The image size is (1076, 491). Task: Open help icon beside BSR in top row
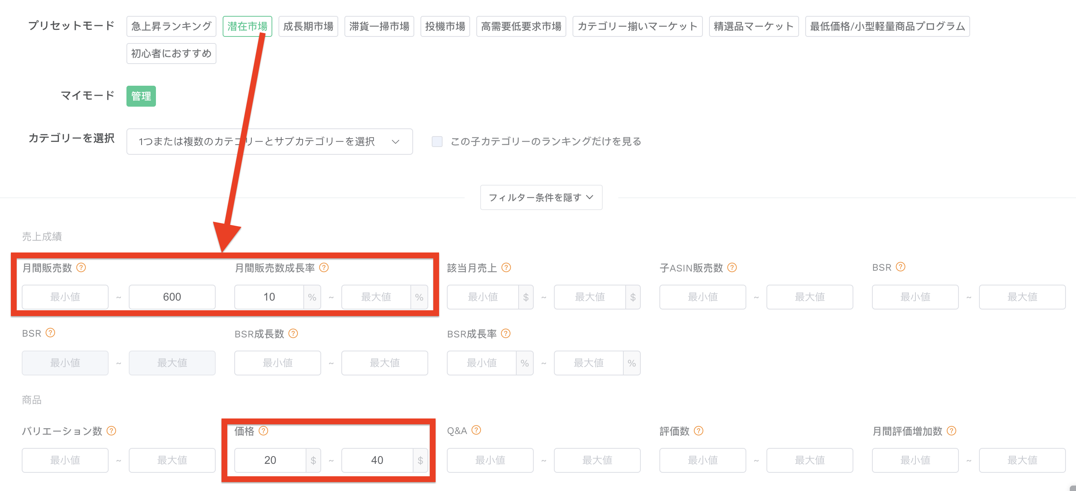click(901, 267)
